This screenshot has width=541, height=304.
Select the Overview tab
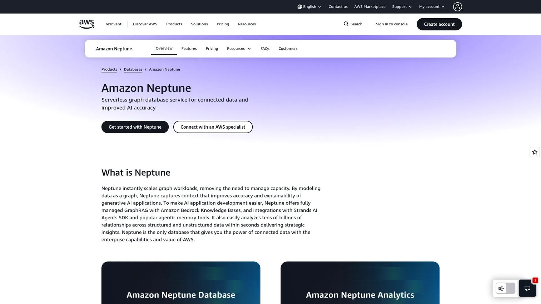pyautogui.click(x=164, y=49)
